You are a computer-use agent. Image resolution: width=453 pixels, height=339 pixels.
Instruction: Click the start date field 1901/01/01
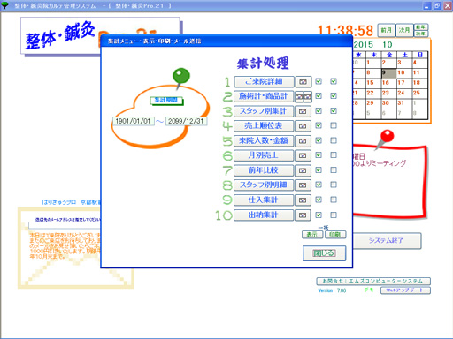tap(133, 121)
